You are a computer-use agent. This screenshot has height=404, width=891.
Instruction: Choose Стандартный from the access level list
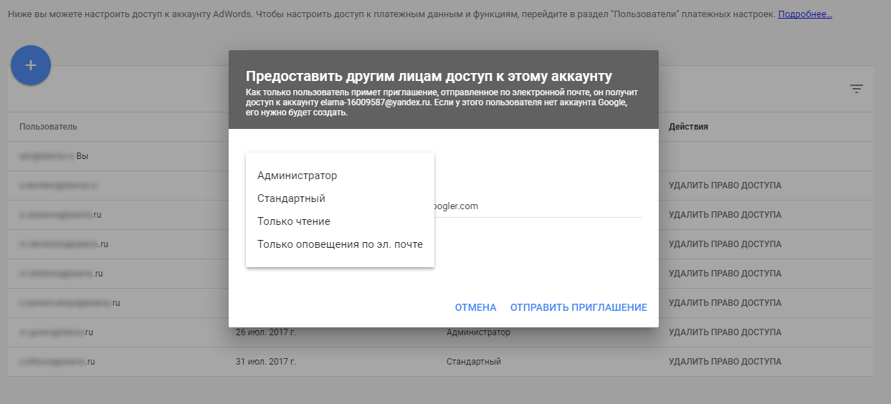point(291,198)
